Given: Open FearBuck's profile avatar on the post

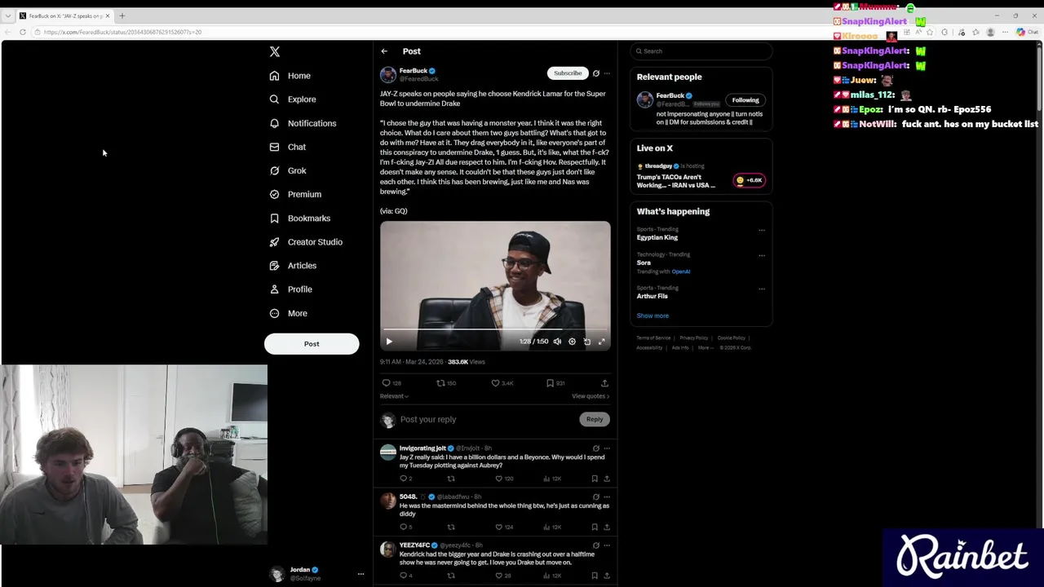Looking at the screenshot, I should tap(388, 75).
